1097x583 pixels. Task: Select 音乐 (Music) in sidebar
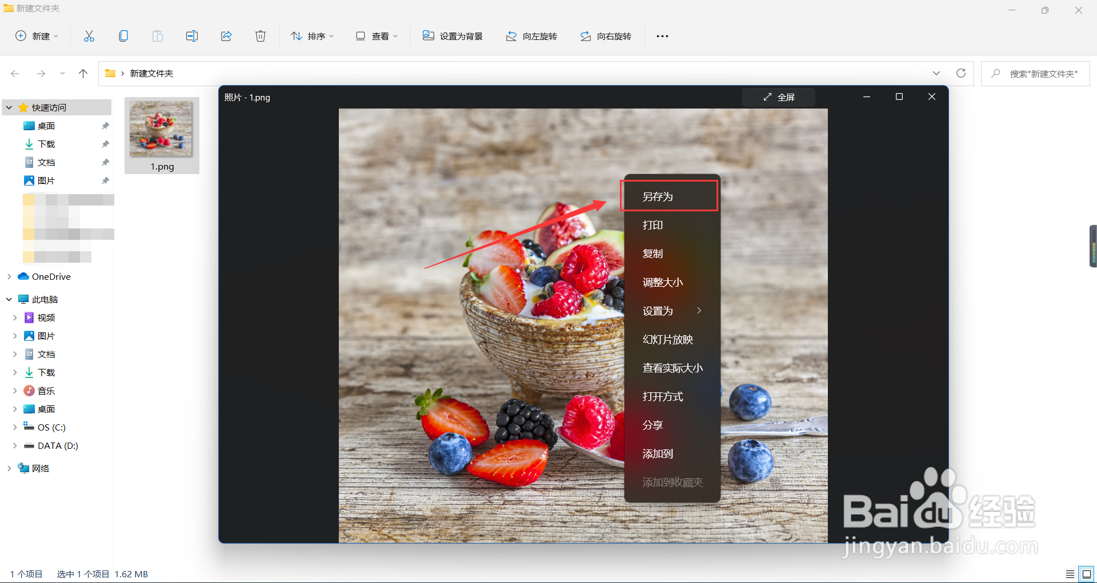point(46,391)
